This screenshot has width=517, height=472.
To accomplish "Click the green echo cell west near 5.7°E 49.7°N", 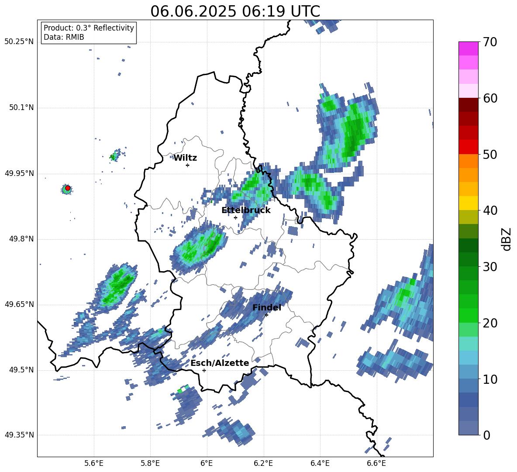I will point(116,286).
